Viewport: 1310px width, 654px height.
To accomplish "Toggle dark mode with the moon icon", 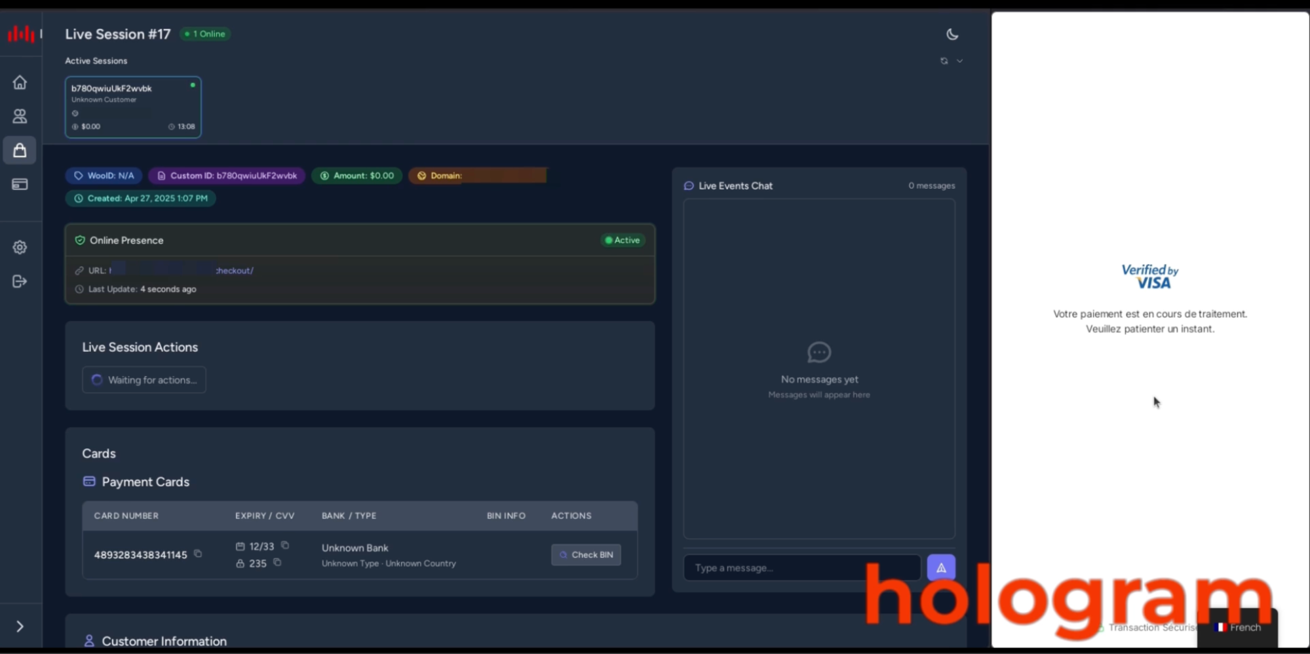I will point(952,34).
